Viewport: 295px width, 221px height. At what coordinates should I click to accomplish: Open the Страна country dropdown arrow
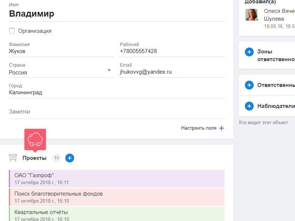coord(109,70)
